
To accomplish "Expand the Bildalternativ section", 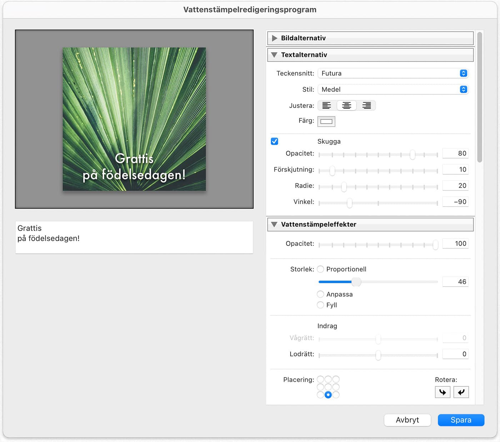I will 275,38.
